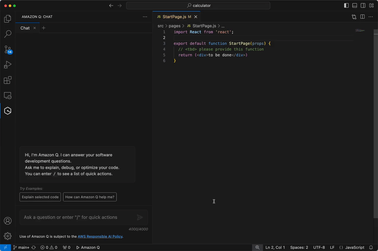Screen dimensions: 378x251
Task: Open the Manage gear icon
Action: tap(8, 236)
